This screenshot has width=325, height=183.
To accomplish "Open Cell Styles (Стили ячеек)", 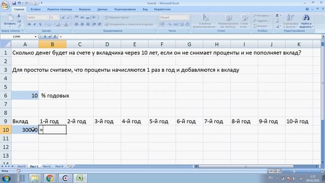I will [244, 21].
